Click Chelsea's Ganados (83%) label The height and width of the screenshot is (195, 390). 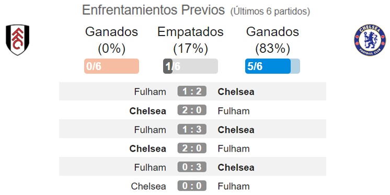click(272, 40)
